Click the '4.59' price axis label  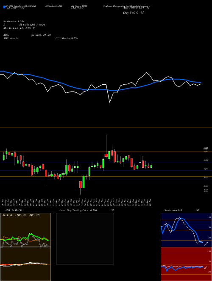tap(206, 160)
